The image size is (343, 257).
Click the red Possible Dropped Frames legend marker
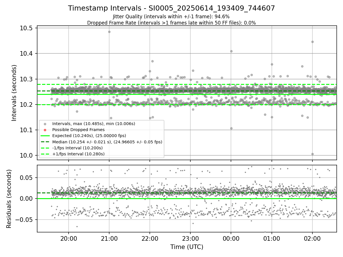tap(45, 130)
